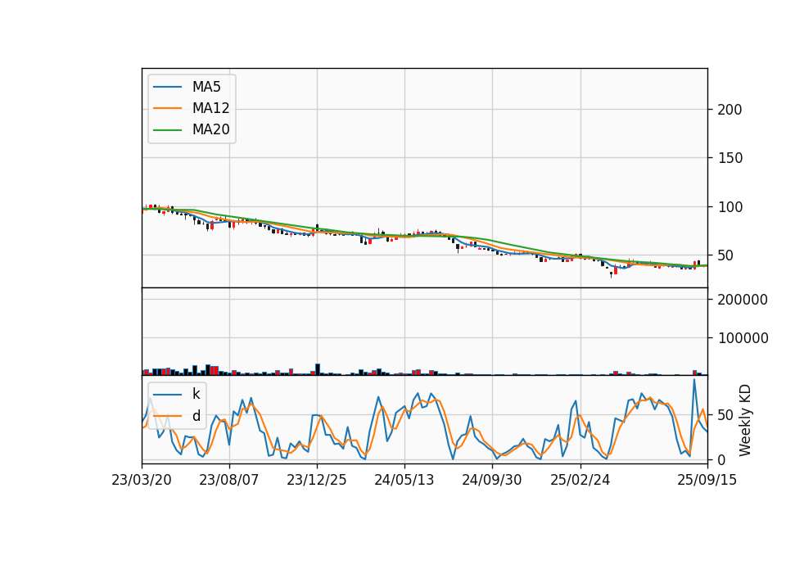Screen dimensions: 786x565
Task: Click the green MA20 legend line
Action: [167, 130]
